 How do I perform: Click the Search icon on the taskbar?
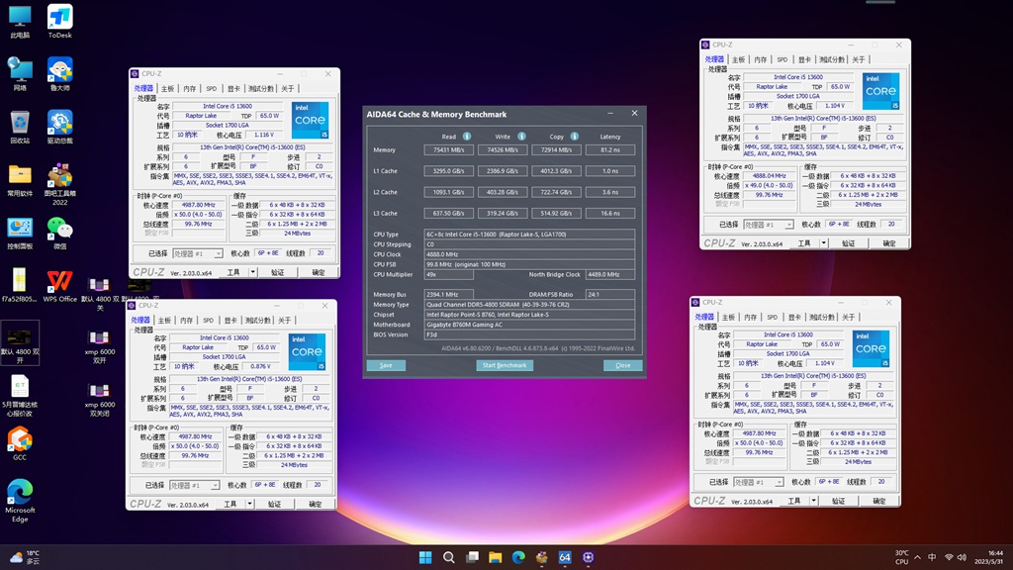(x=450, y=558)
